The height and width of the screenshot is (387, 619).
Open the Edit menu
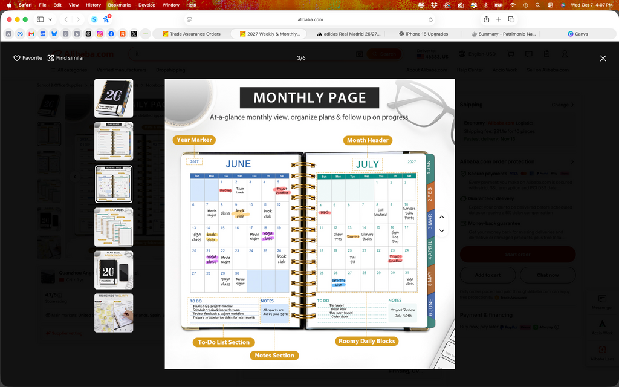(57, 5)
